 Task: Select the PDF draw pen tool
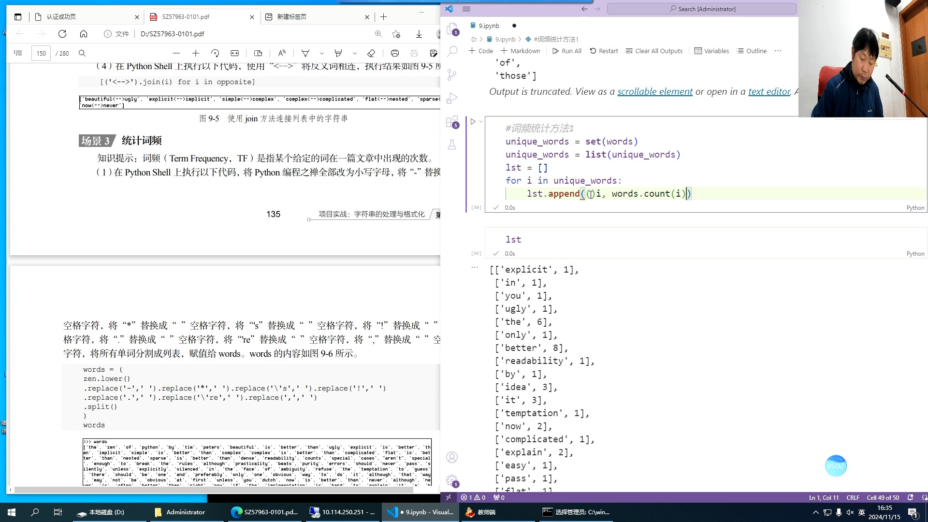click(x=305, y=53)
